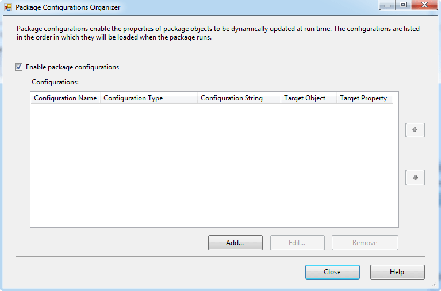Open the window system menu icon
Screen dimensions: 441x291
[x=8, y=7]
